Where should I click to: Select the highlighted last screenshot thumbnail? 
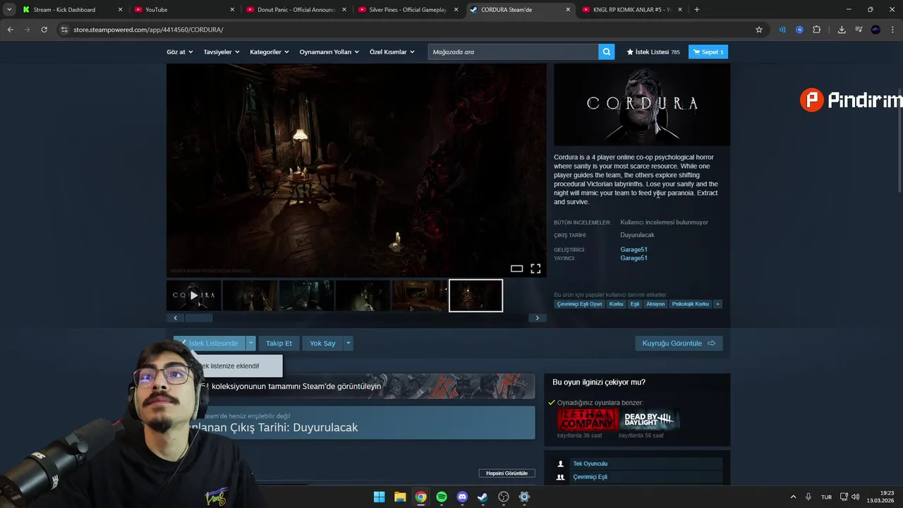coord(475,296)
